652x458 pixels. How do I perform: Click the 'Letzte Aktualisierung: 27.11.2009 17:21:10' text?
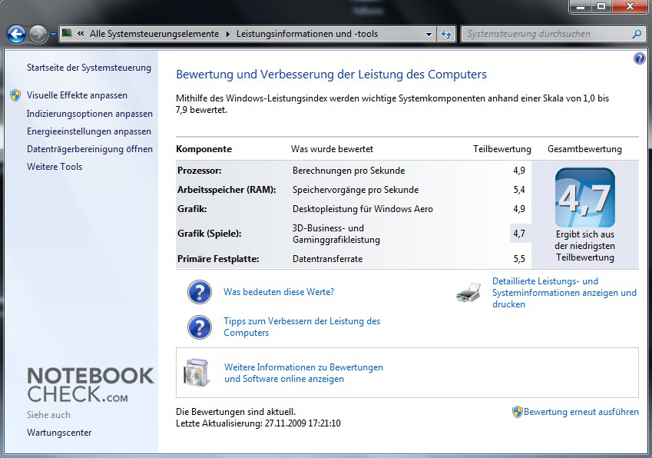tap(258, 423)
